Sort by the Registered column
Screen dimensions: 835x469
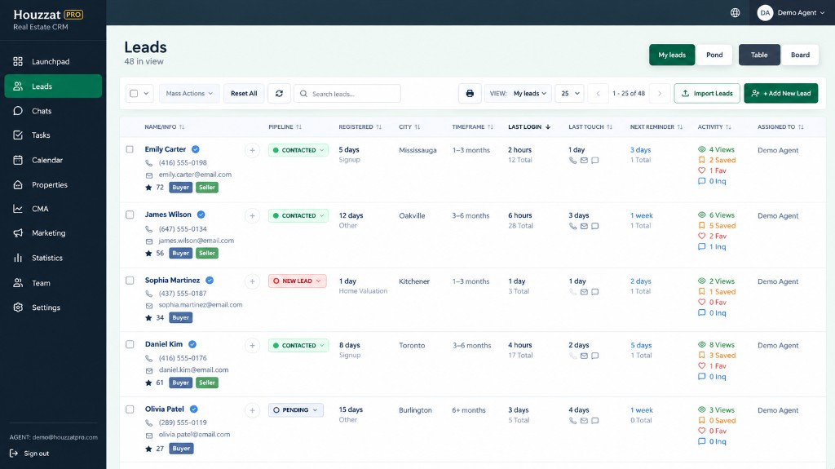[360, 127]
